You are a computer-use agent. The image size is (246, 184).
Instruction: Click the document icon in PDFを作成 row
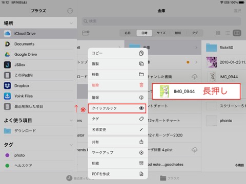point(141,174)
